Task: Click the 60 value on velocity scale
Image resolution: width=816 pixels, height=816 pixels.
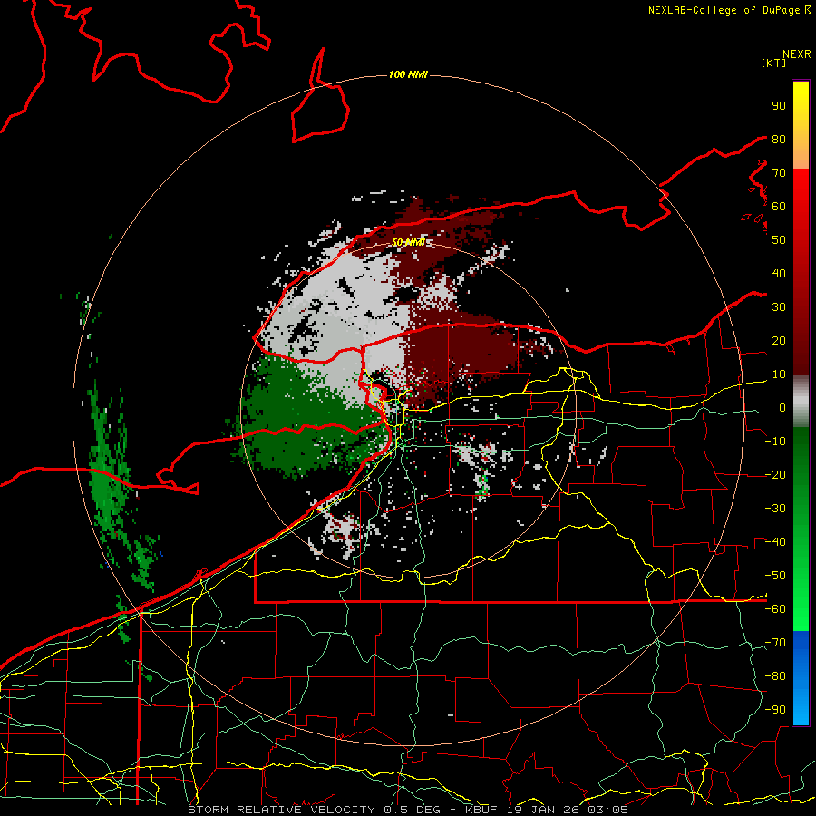Action: 779,206
